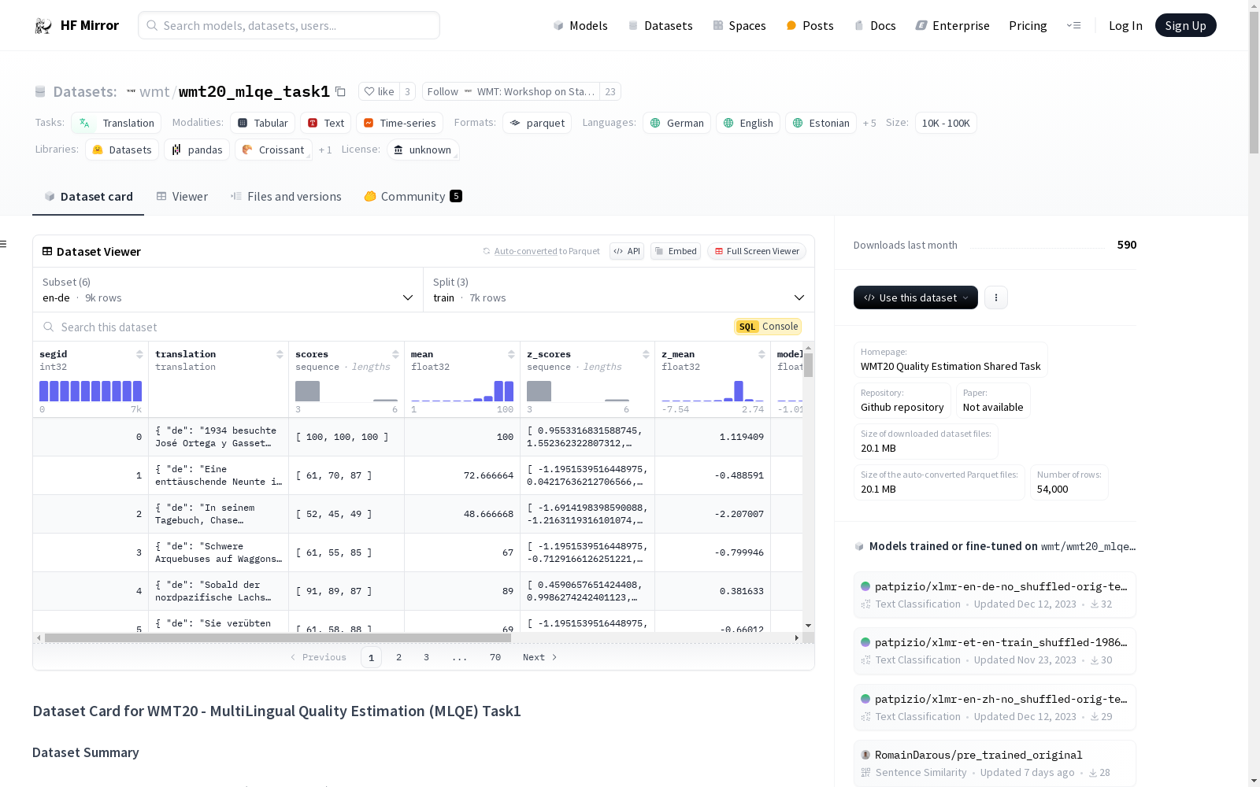Image resolution: width=1260 pixels, height=787 pixels.
Task: Expand the Split train dropdown
Action: 618,290
